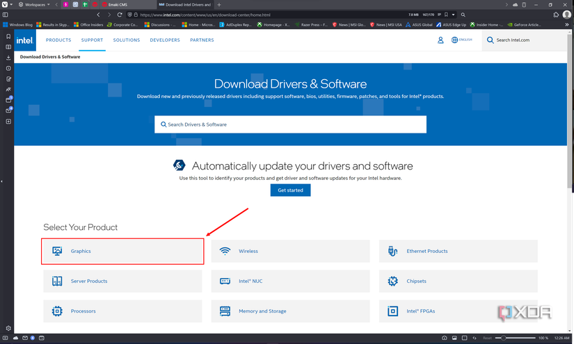Toggle panel visibility in status bar
The width and height of the screenshot is (574, 344).
pos(5,338)
